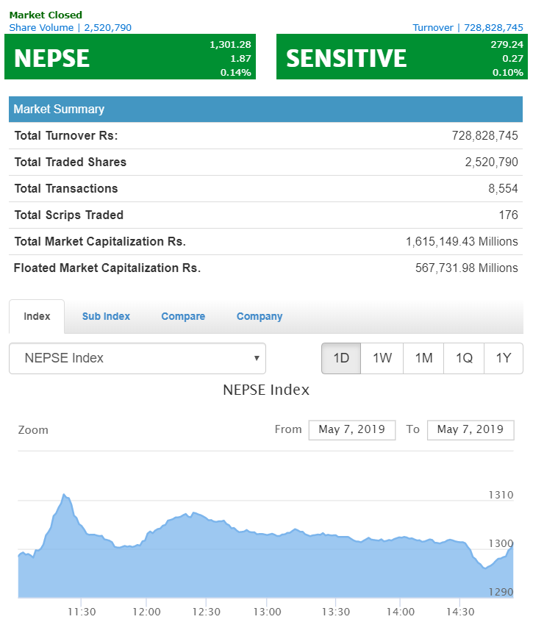
Task: Click the 0.10% SENSITIVE change
Action: click(507, 73)
